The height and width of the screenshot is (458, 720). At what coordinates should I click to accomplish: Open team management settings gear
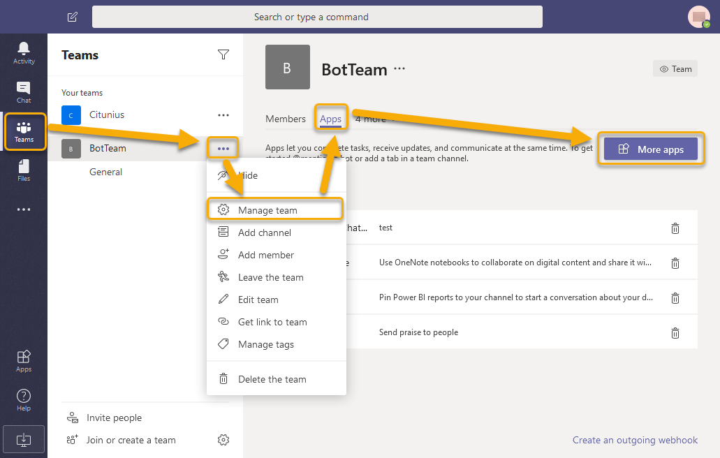223,440
